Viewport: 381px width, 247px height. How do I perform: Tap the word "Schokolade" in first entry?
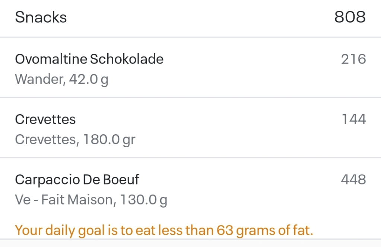point(127,59)
